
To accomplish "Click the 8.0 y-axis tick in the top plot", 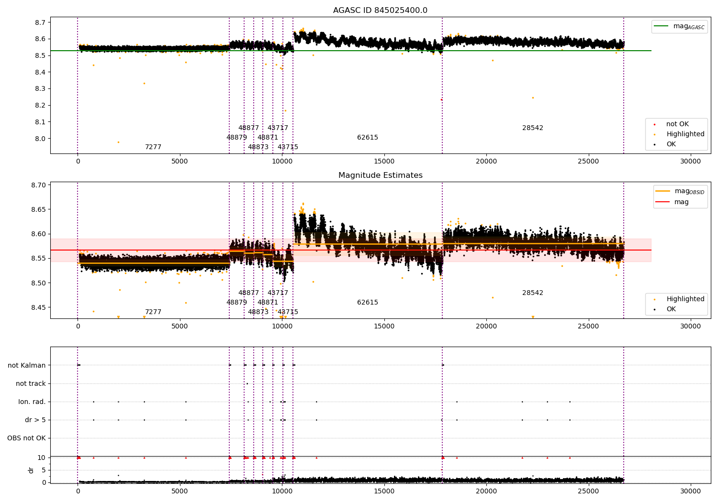I will tap(41, 139).
